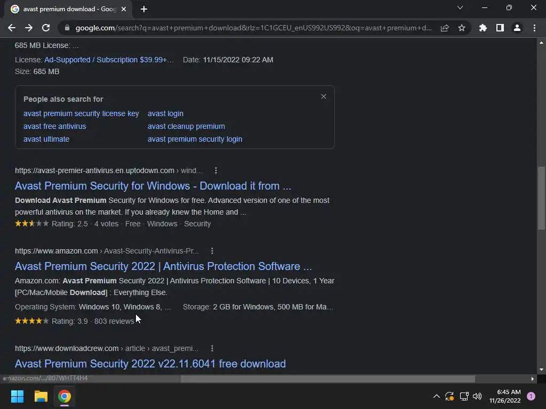Search for avast free antivirus
Viewport: 546px width, 409px height.
(55, 126)
